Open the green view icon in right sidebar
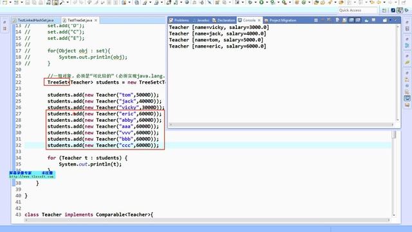 (407, 63)
